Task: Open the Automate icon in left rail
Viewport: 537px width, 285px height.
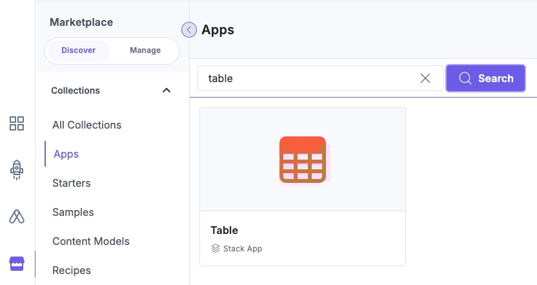Action: point(17,216)
